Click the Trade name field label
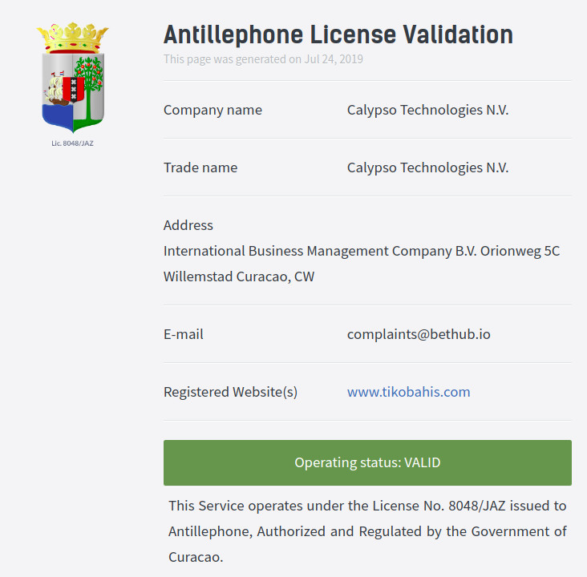This screenshot has width=587, height=577. [x=200, y=167]
